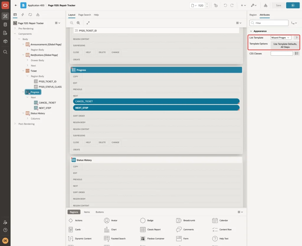Viewport: 302px width, 246px height.
Task: Switch to the Dynamic Actions lightning tab
Action: click(22, 15)
